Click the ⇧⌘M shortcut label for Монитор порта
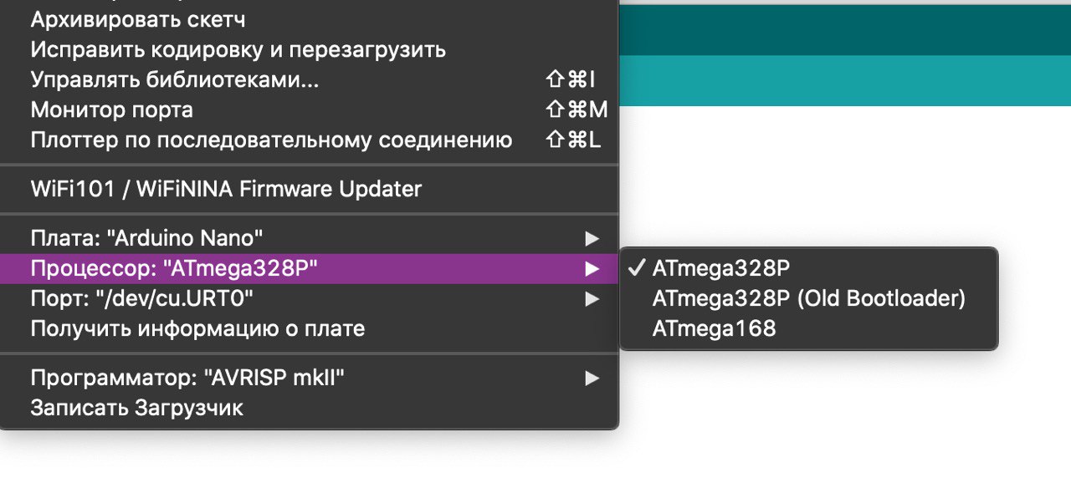Viewport: 1071px width, 493px height. click(x=576, y=109)
